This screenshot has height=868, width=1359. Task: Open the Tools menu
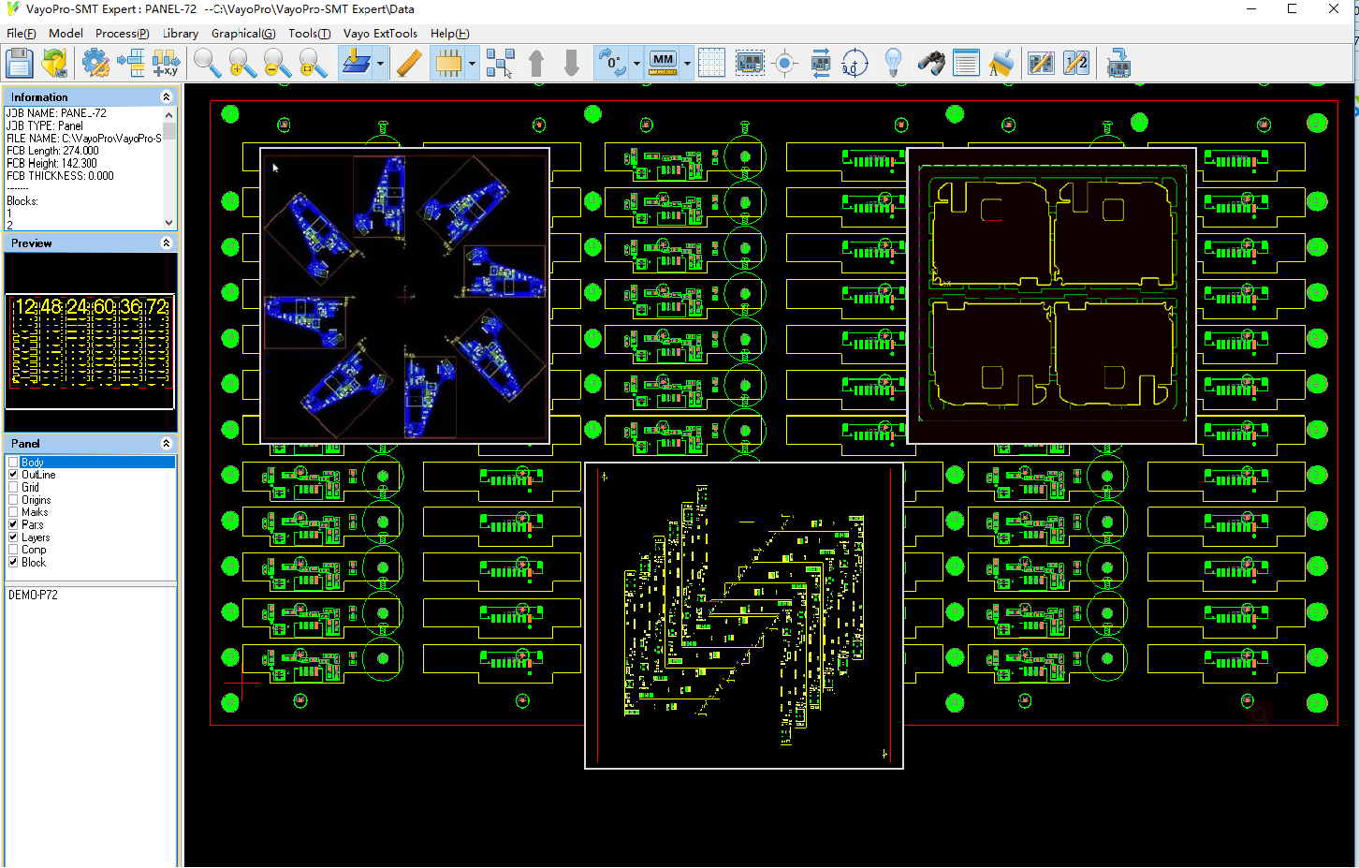click(310, 33)
